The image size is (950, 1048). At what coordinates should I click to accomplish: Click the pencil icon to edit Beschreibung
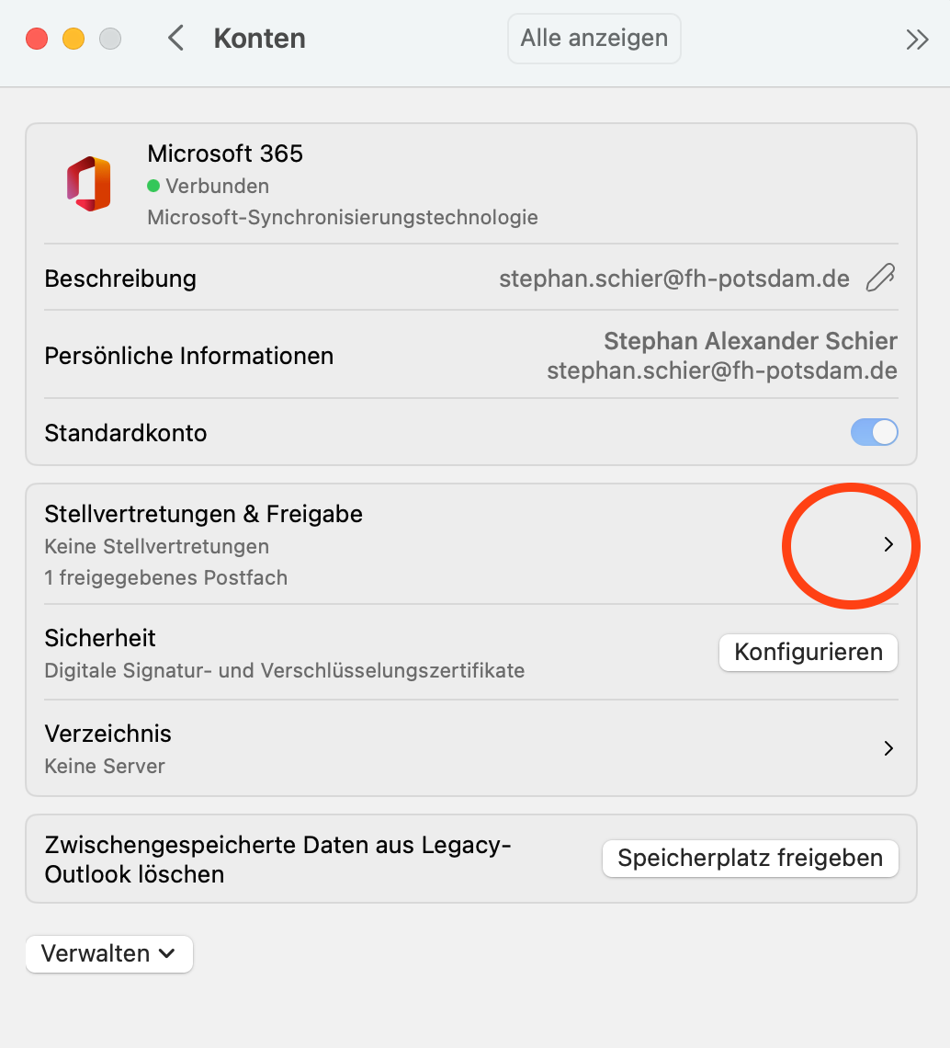click(880, 278)
